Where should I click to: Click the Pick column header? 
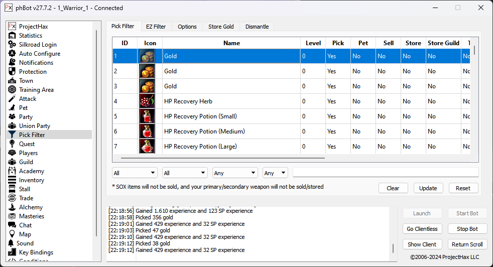point(338,43)
